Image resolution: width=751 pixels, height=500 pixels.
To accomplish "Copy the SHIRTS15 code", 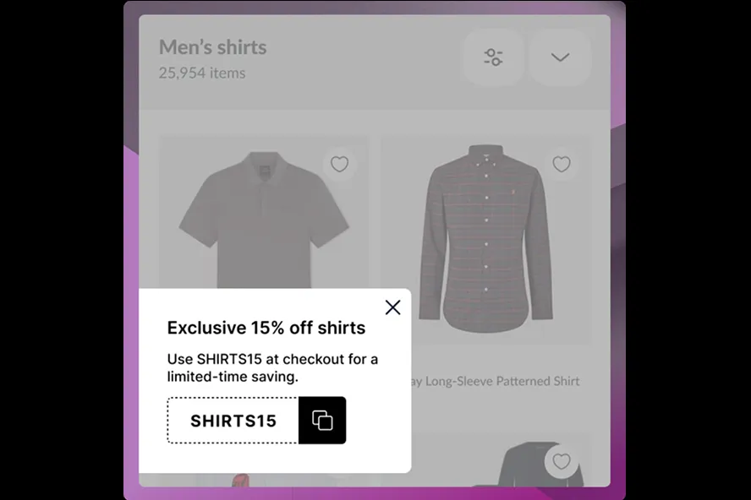I will point(322,420).
